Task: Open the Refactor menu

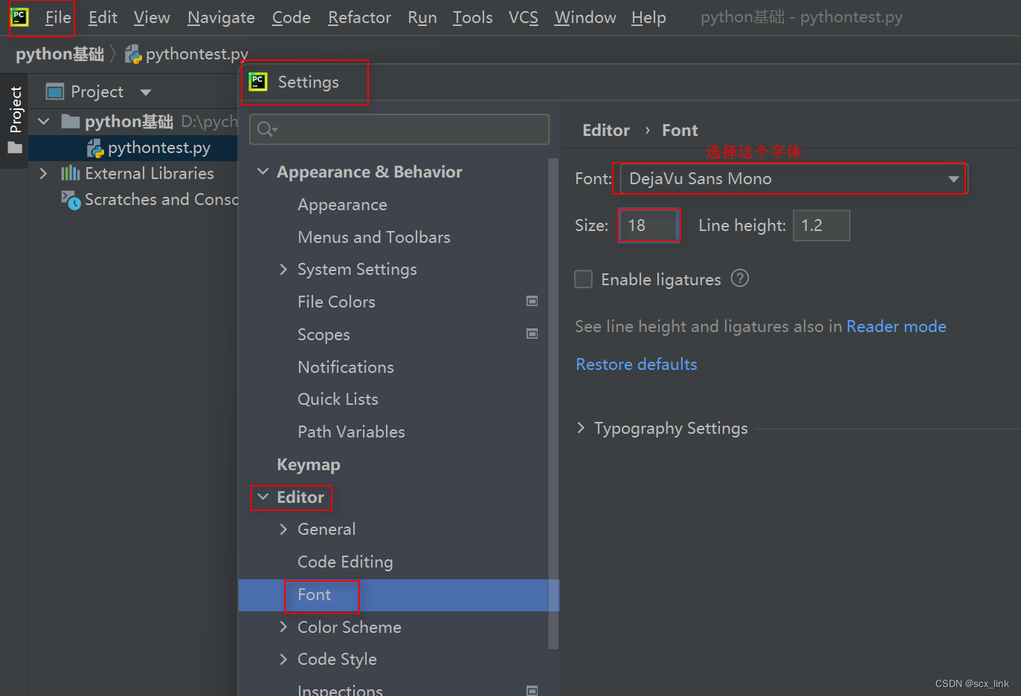Action: [359, 17]
